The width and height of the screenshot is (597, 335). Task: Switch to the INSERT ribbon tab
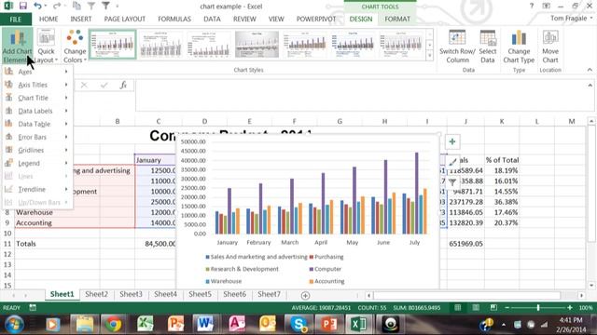click(81, 19)
